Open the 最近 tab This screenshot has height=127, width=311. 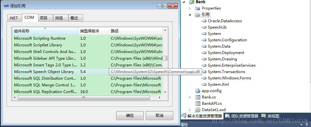(76, 18)
